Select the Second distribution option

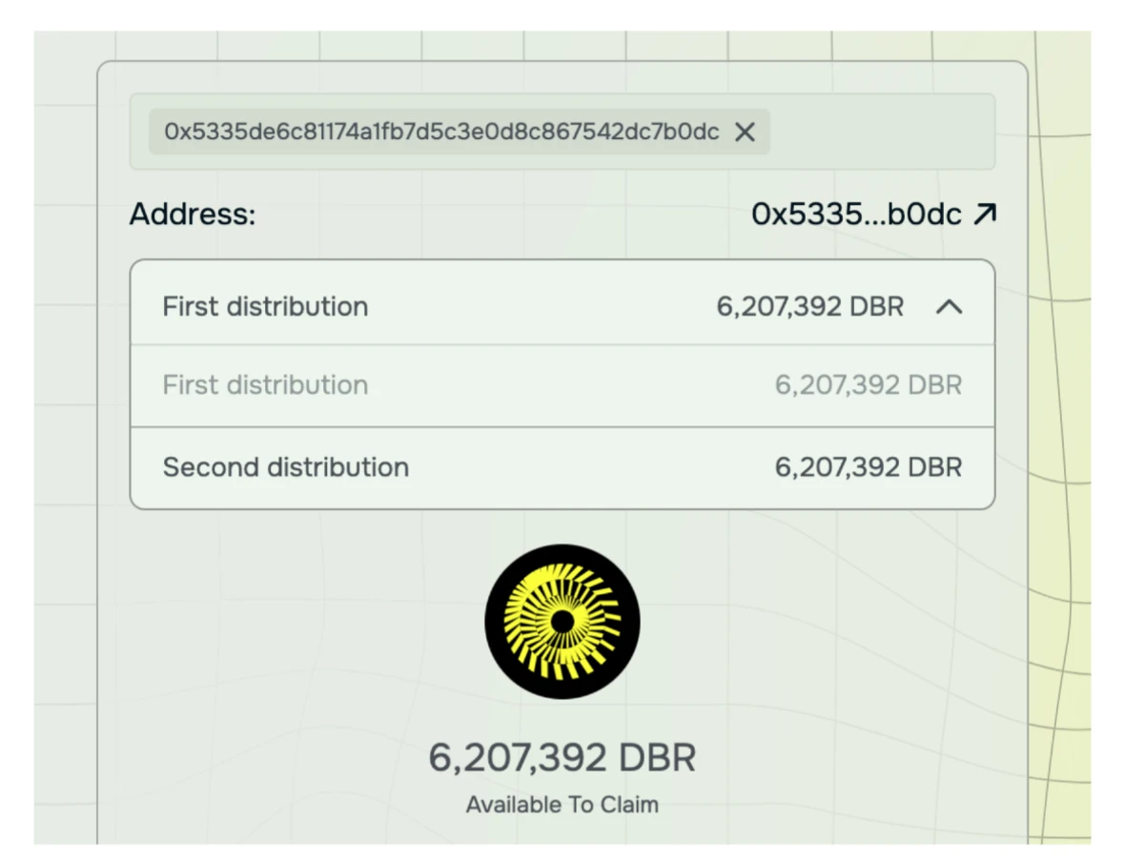pos(562,467)
